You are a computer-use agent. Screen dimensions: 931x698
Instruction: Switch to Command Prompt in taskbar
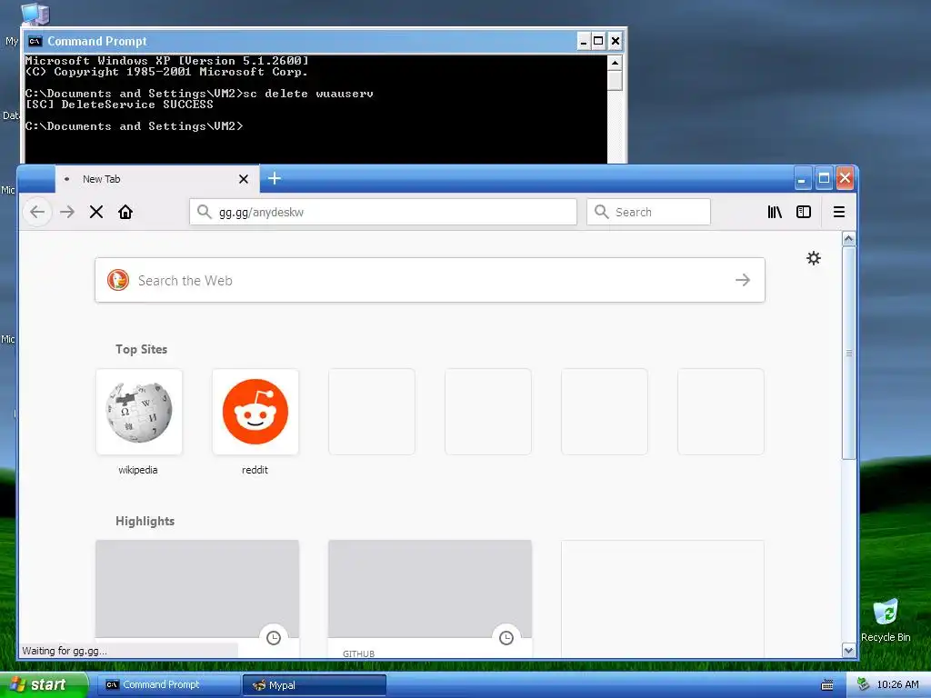[x=168, y=684]
